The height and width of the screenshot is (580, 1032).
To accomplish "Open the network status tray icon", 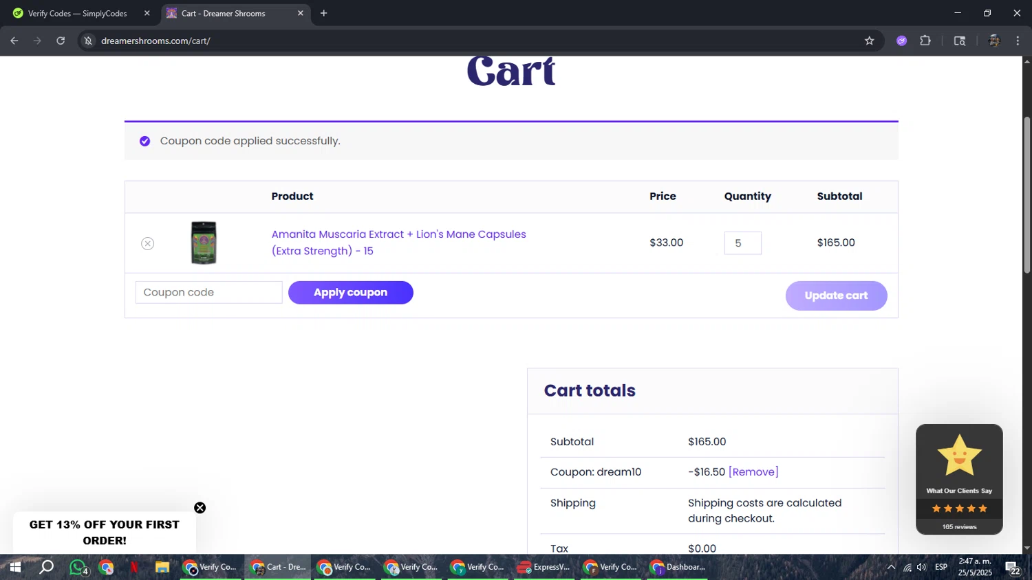I will pos(907,567).
